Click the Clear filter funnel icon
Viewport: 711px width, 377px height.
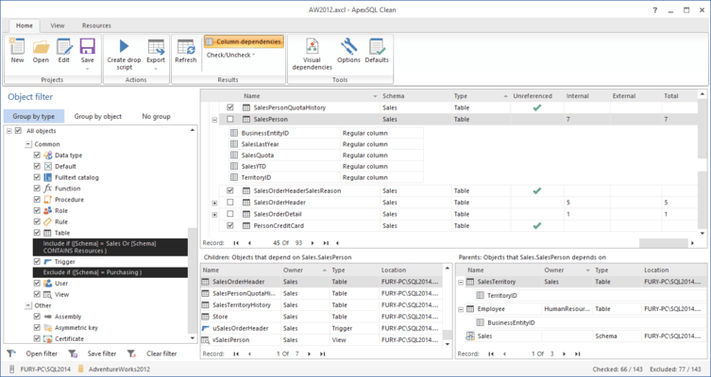pos(131,353)
